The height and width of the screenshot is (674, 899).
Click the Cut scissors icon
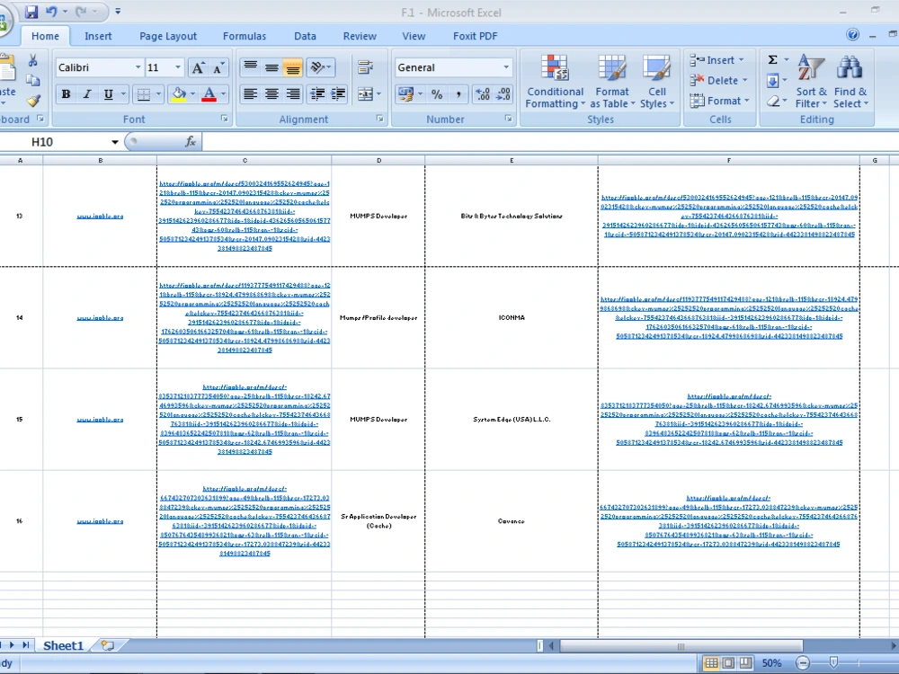point(32,61)
